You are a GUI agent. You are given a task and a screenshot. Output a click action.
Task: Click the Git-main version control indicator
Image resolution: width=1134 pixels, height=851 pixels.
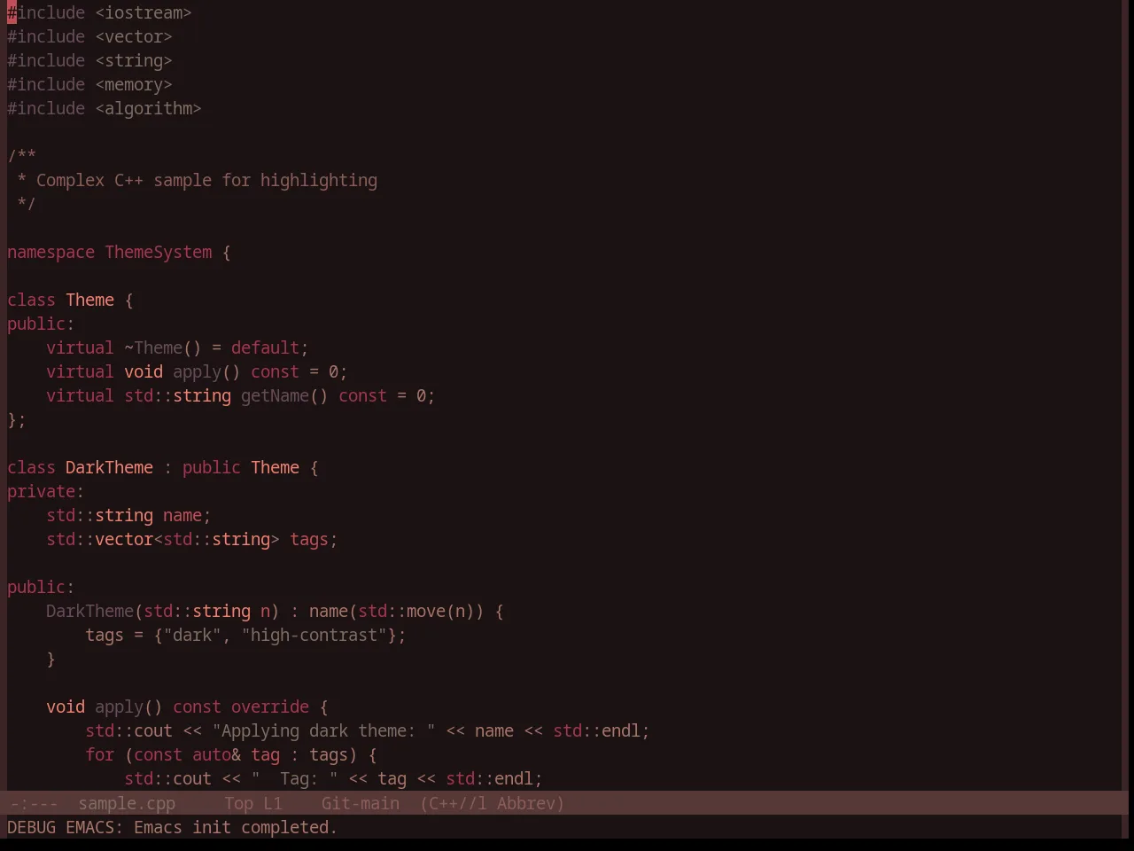coord(361,803)
